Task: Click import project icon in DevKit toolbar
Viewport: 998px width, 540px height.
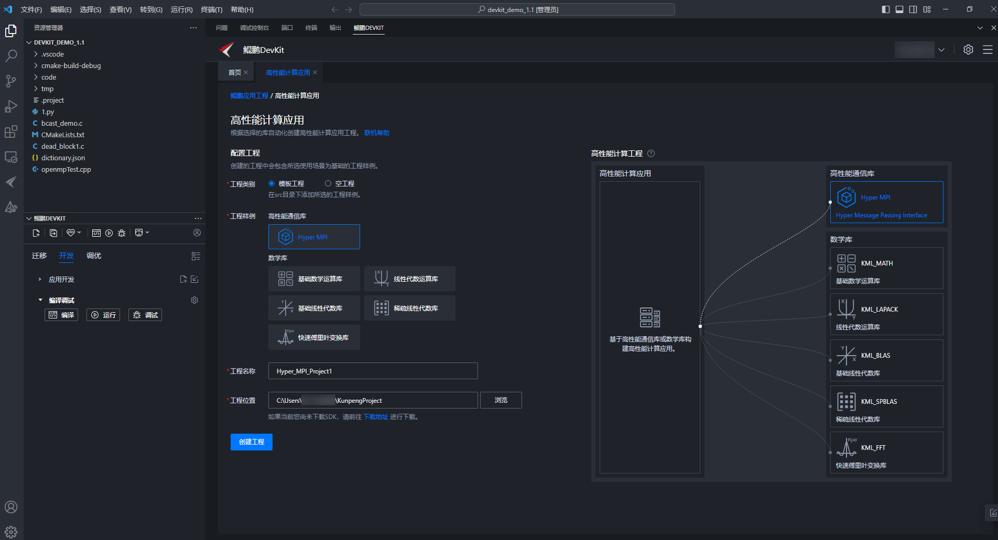Action: [53, 233]
